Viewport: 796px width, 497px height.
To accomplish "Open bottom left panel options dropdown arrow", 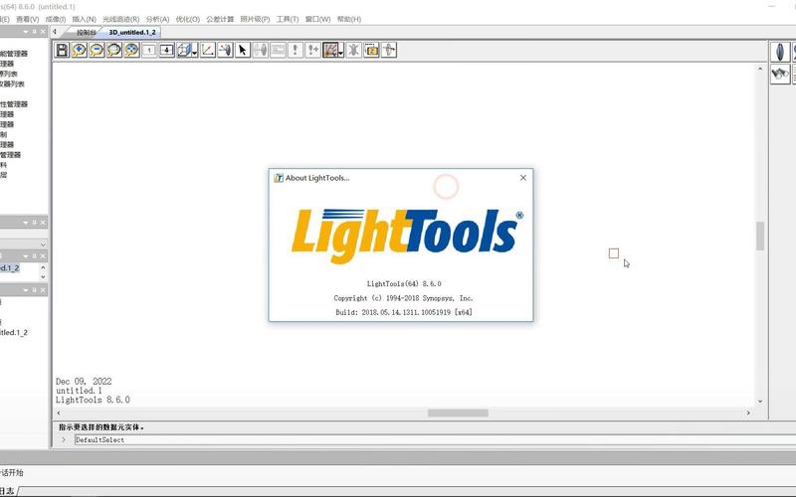I will click(26, 290).
